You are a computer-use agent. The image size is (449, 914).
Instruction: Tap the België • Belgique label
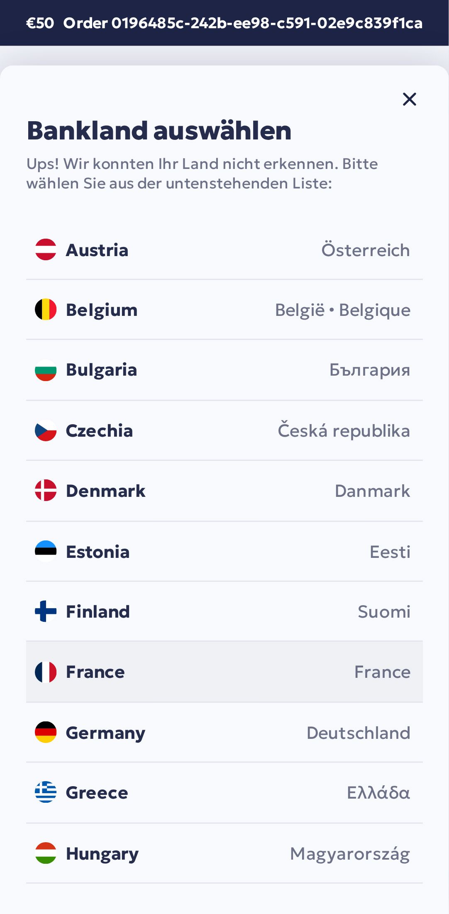point(342,310)
